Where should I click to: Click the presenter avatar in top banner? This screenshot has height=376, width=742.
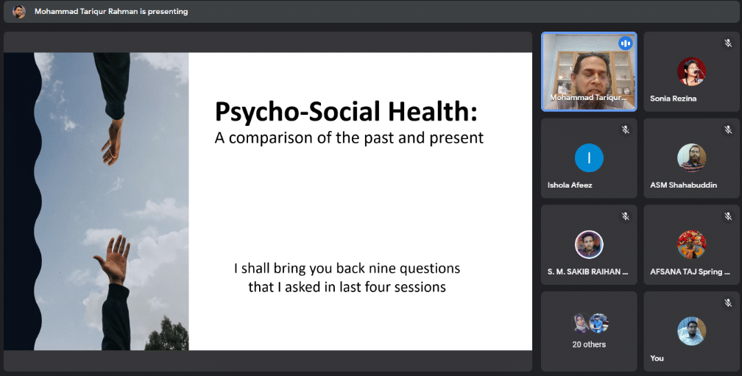(x=19, y=11)
